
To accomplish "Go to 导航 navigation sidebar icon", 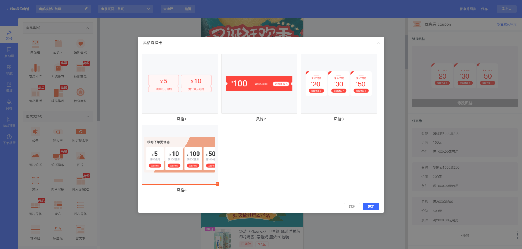I will [x=9, y=70].
